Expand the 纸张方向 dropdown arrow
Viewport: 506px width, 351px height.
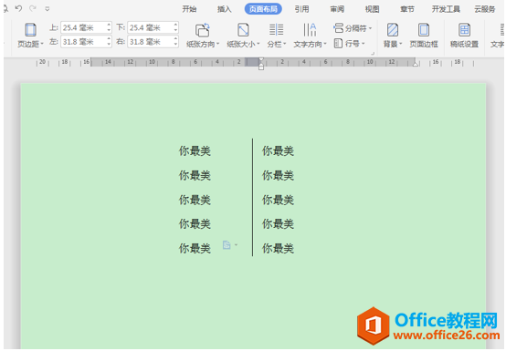coord(218,44)
